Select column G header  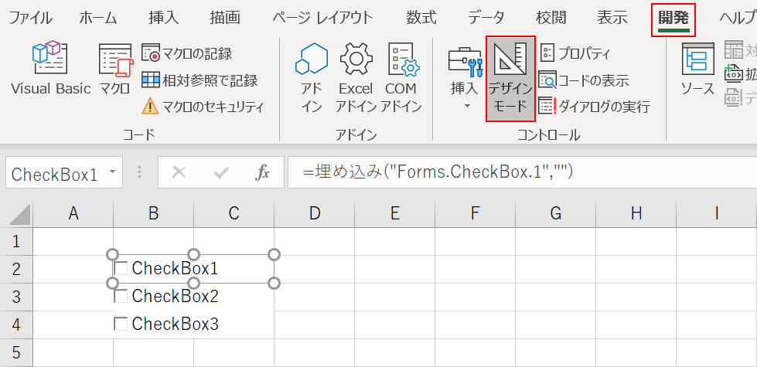556,214
